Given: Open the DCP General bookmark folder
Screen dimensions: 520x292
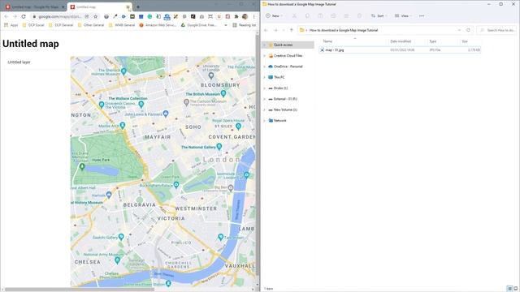Looking at the screenshot, I should tap(61, 25).
